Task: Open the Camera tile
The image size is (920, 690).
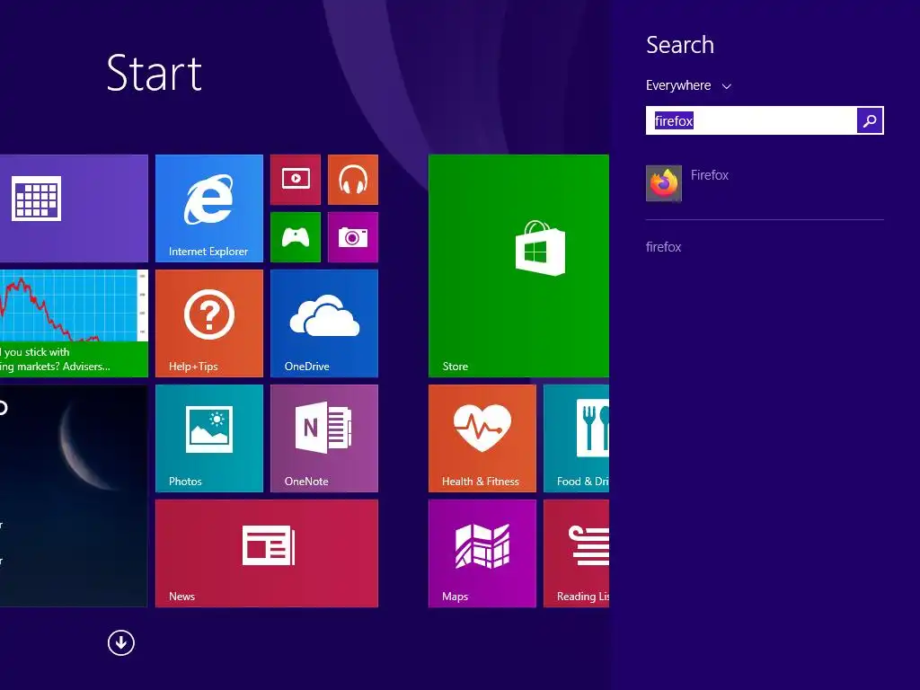Action: (x=352, y=237)
